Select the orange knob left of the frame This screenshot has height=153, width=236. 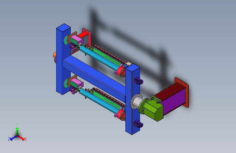pyautogui.click(x=55, y=55)
